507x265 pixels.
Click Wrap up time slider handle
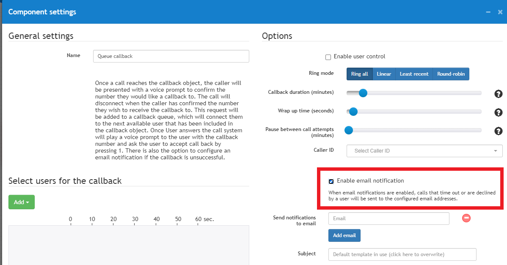point(353,112)
